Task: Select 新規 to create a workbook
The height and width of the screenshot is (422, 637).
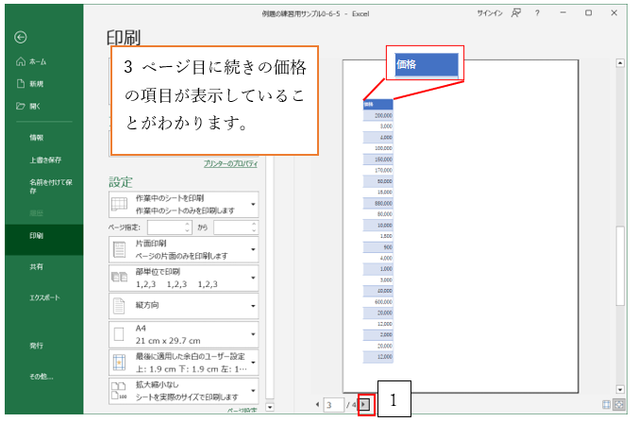Action: pyautogui.click(x=32, y=83)
